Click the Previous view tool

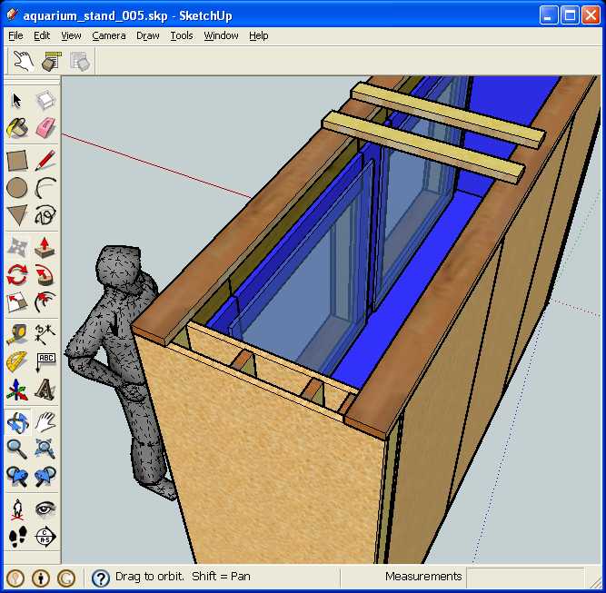[x=17, y=477]
